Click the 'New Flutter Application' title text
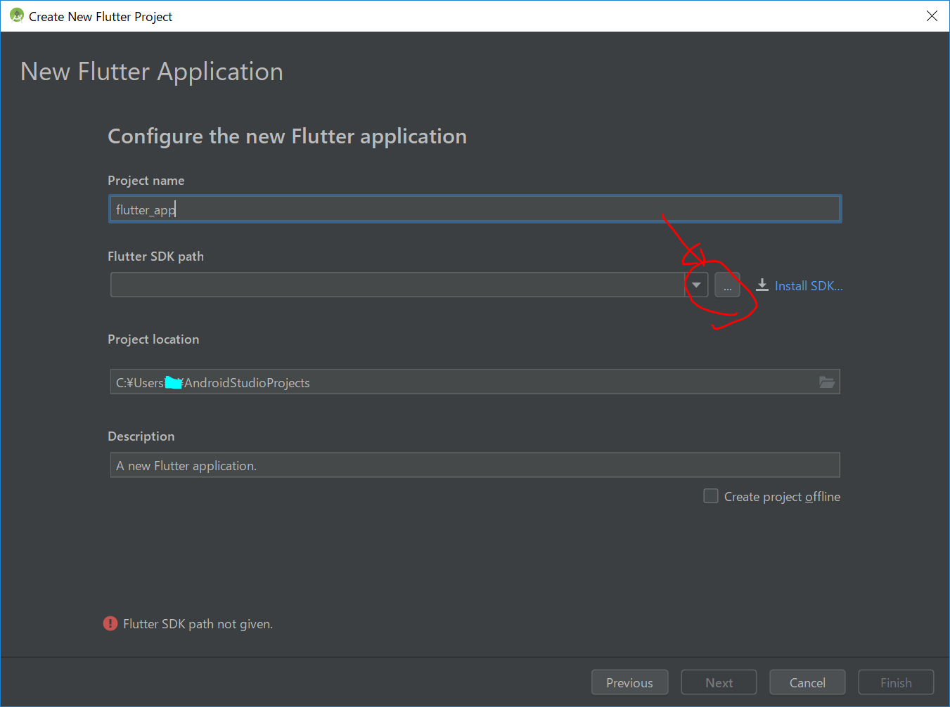The height and width of the screenshot is (707, 950). (152, 72)
